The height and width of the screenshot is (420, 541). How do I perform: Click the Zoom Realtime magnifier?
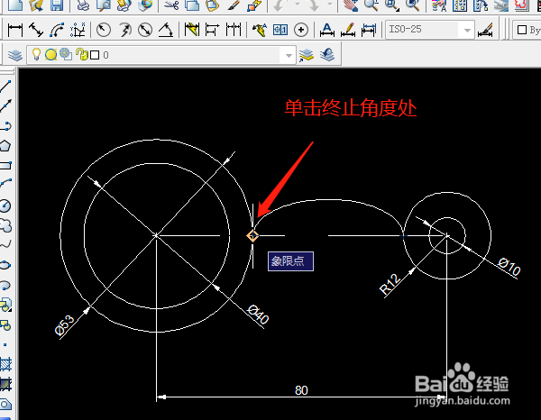pos(371,5)
